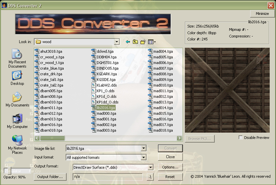The height and width of the screenshot is (185, 276).
Task: Expand the Look in folder dropdown
Action: tap(117, 42)
